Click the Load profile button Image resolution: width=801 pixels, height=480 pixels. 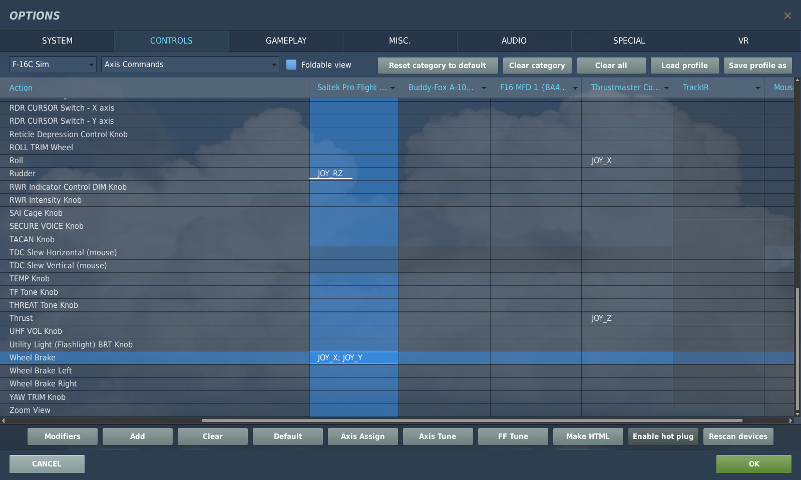[x=684, y=66]
